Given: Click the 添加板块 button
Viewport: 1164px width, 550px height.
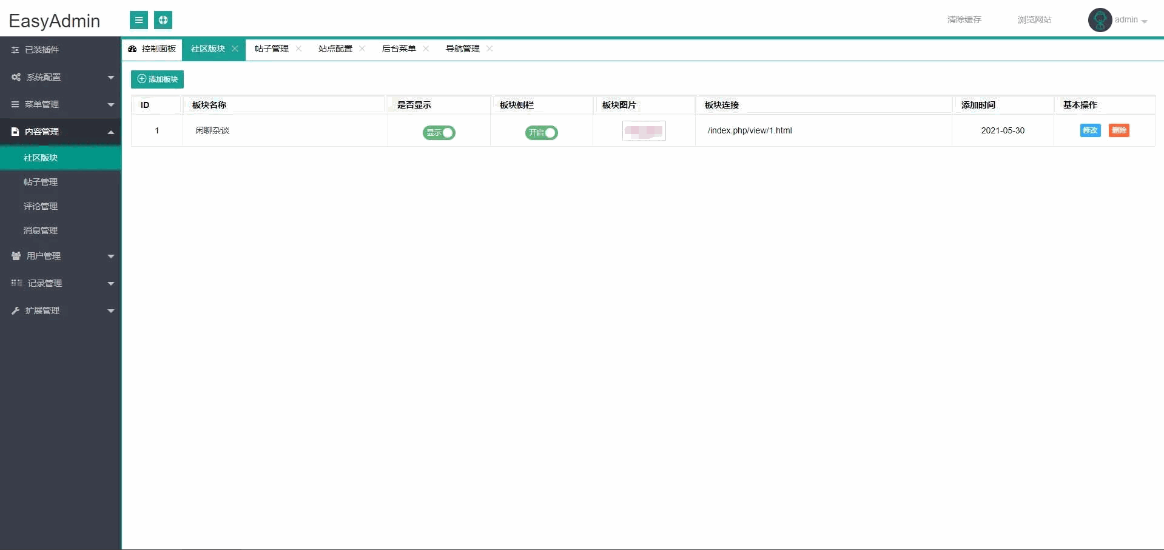Looking at the screenshot, I should click(x=158, y=79).
